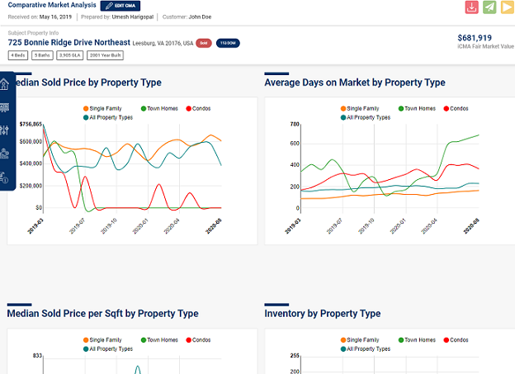The height and width of the screenshot is (374, 515).
Task: Click the Median Sold Price per Sqft heading
Action: pos(102,314)
